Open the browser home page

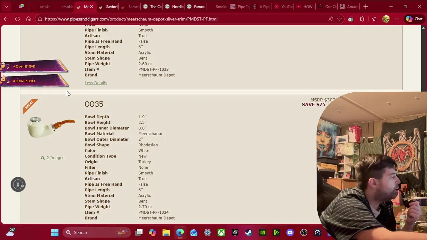click(29, 19)
